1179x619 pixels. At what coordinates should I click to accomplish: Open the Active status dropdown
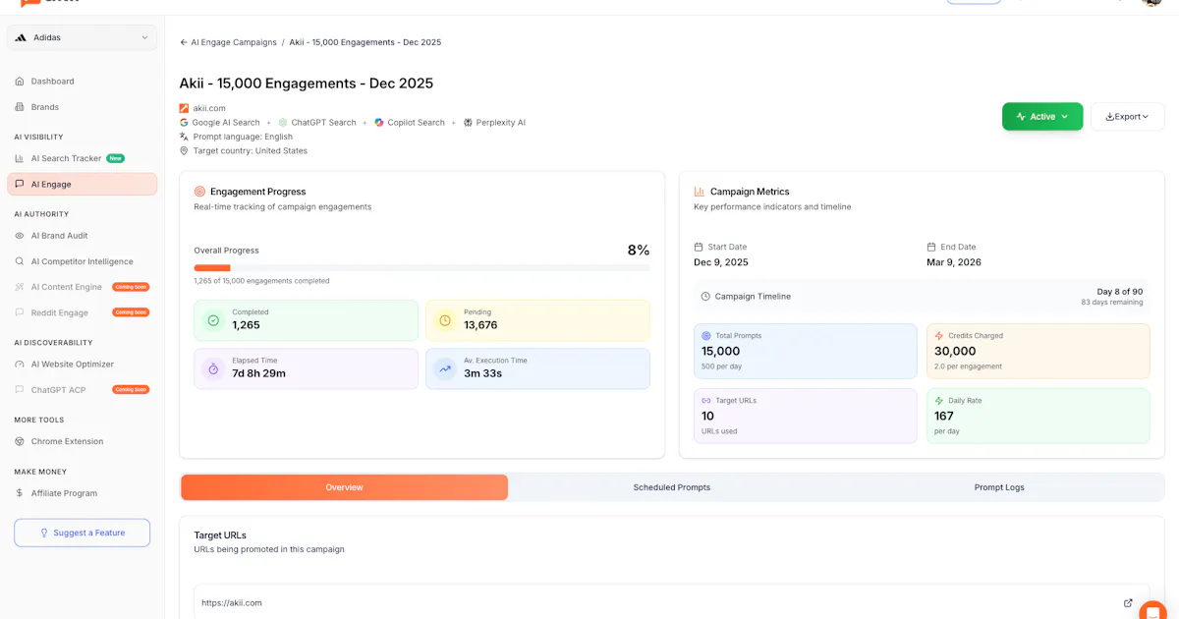(1042, 116)
